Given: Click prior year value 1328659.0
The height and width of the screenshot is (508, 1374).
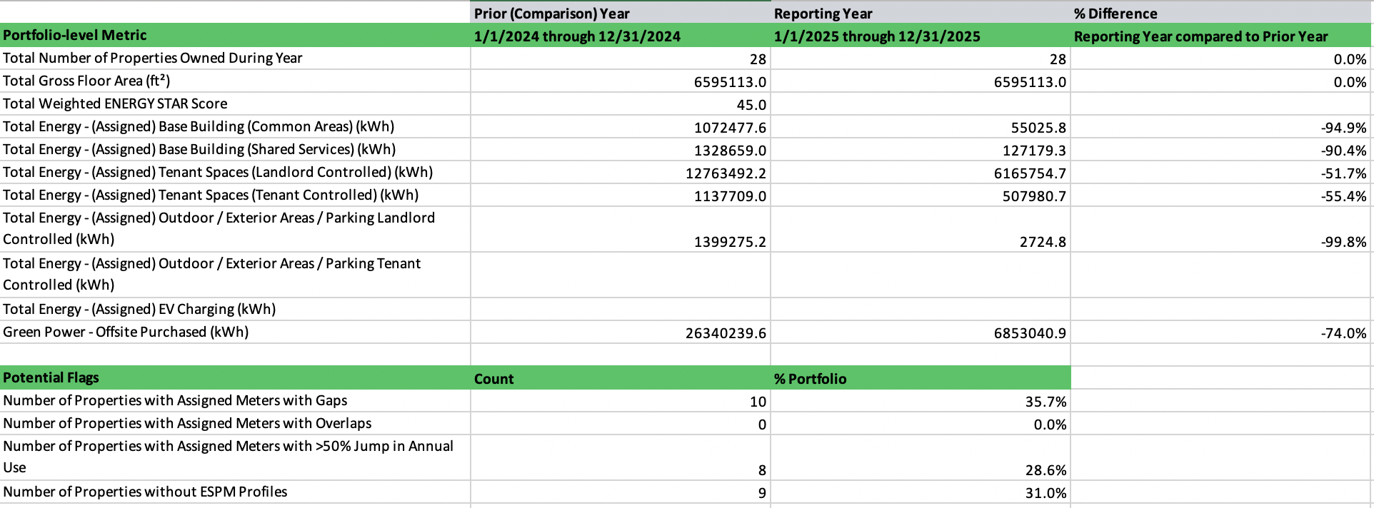Looking at the screenshot, I should (621, 150).
